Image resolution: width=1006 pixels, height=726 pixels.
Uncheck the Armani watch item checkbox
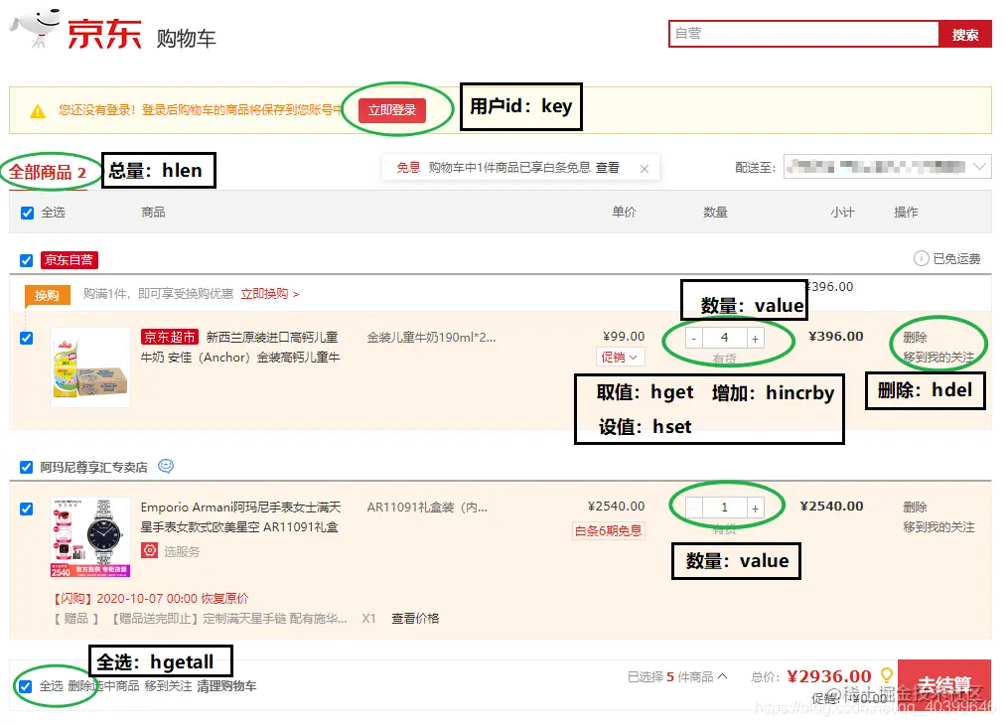click(x=25, y=508)
